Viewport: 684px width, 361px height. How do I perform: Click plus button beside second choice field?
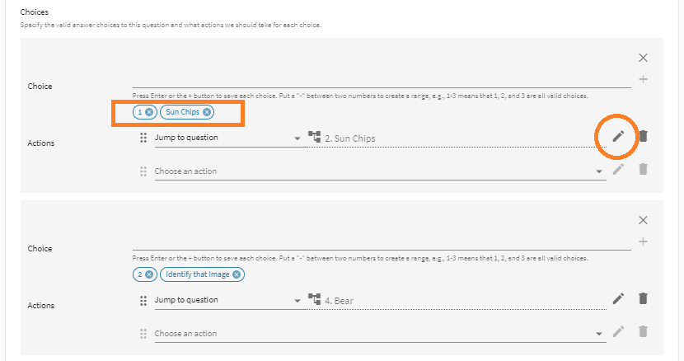[644, 241]
